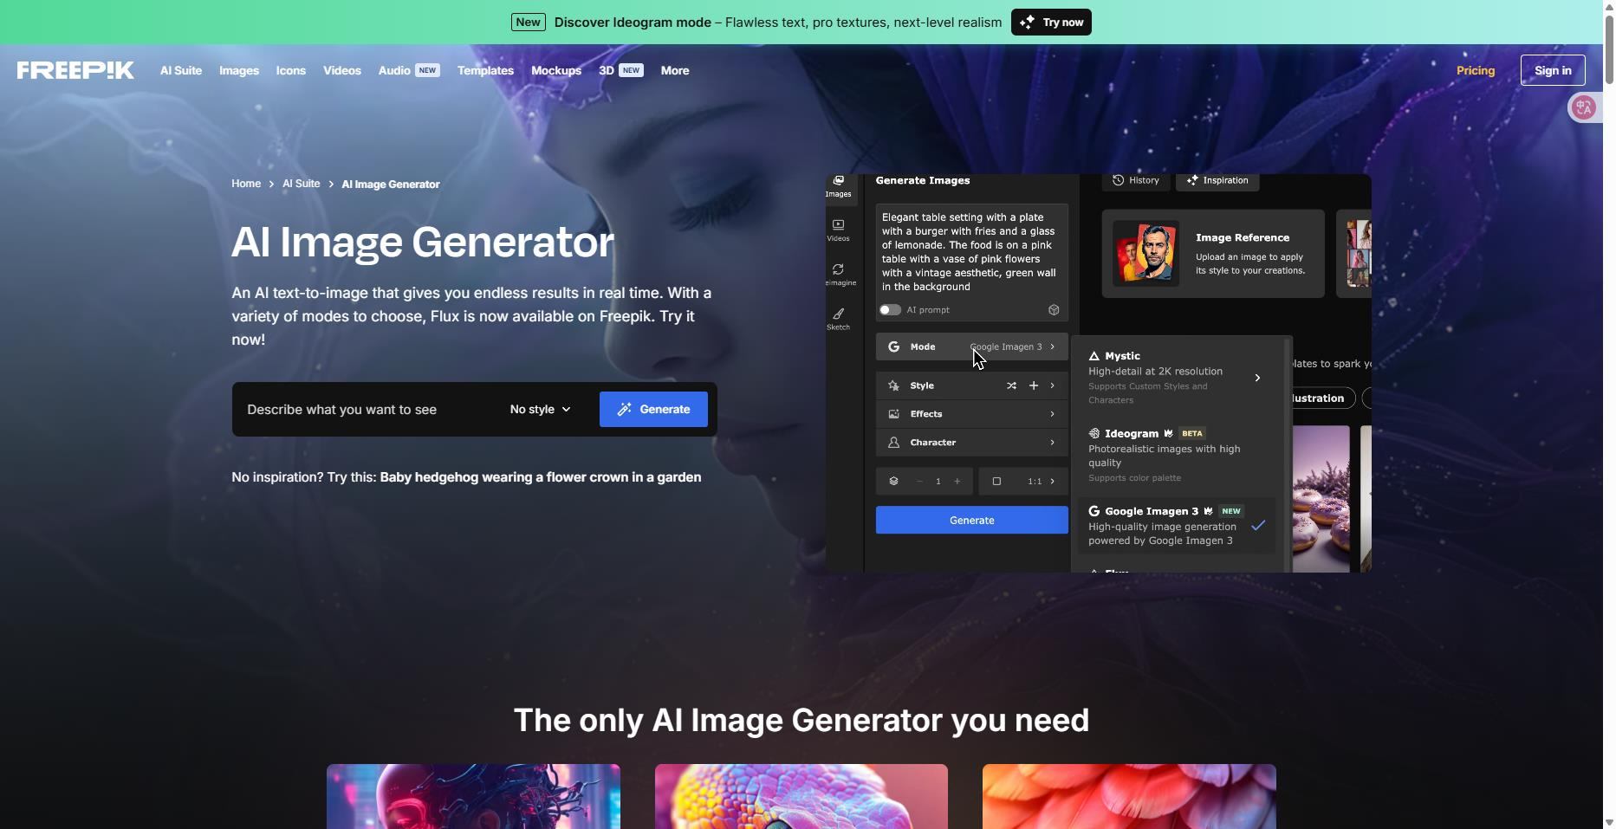The height and width of the screenshot is (829, 1616).
Task: Open the 1:1 aspect ratio chevron
Action: (x=1053, y=481)
